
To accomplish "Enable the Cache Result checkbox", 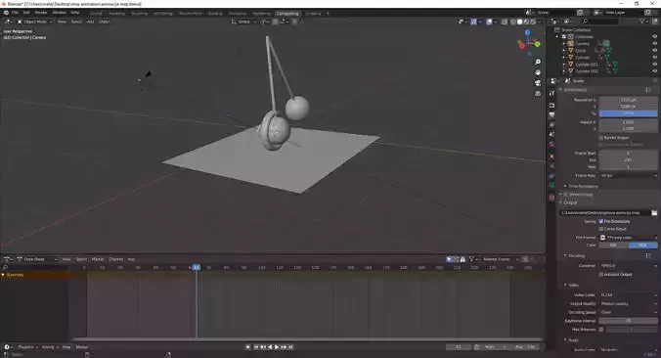I will (601, 229).
